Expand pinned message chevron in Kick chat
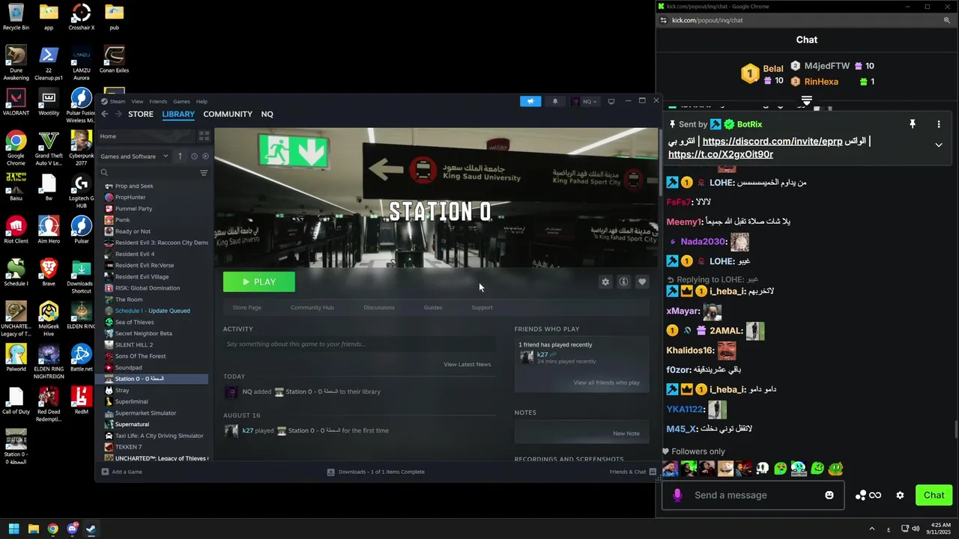The width and height of the screenshot is (959, 539). point(939,145)
